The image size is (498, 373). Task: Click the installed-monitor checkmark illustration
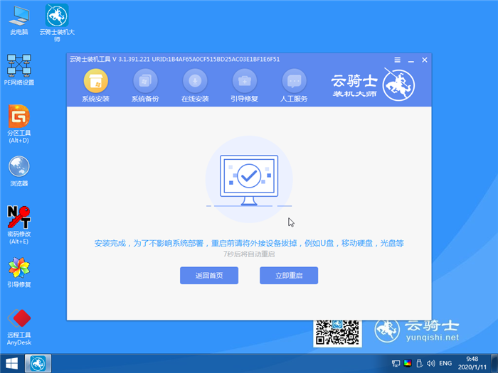[249, 180]
